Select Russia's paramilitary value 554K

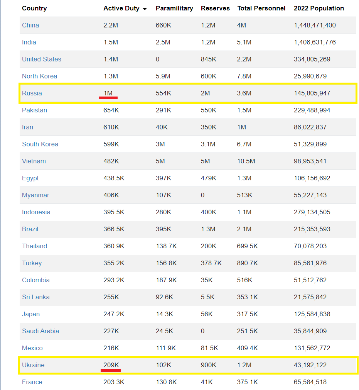[x=163, y=93]
